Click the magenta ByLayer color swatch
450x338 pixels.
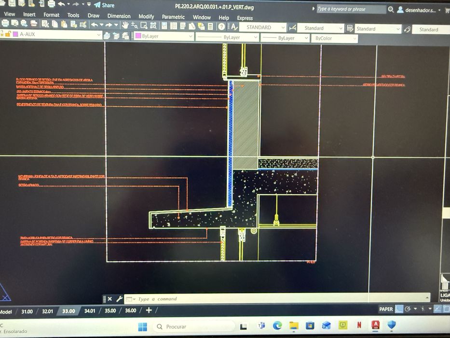[x=138, y=36]
